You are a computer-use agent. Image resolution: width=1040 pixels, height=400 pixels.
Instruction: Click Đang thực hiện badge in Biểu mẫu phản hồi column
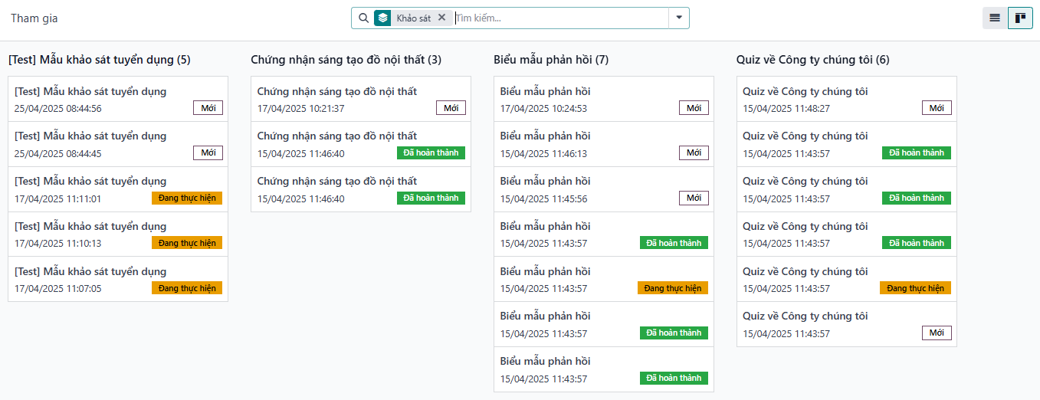[x=672, y=288]
